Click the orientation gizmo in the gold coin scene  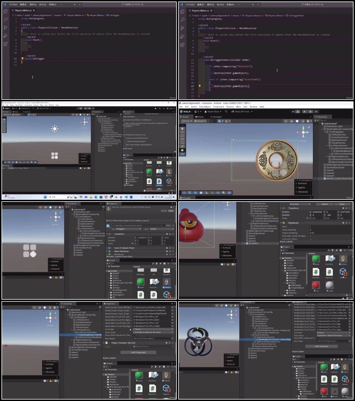(x=303, y=132)
